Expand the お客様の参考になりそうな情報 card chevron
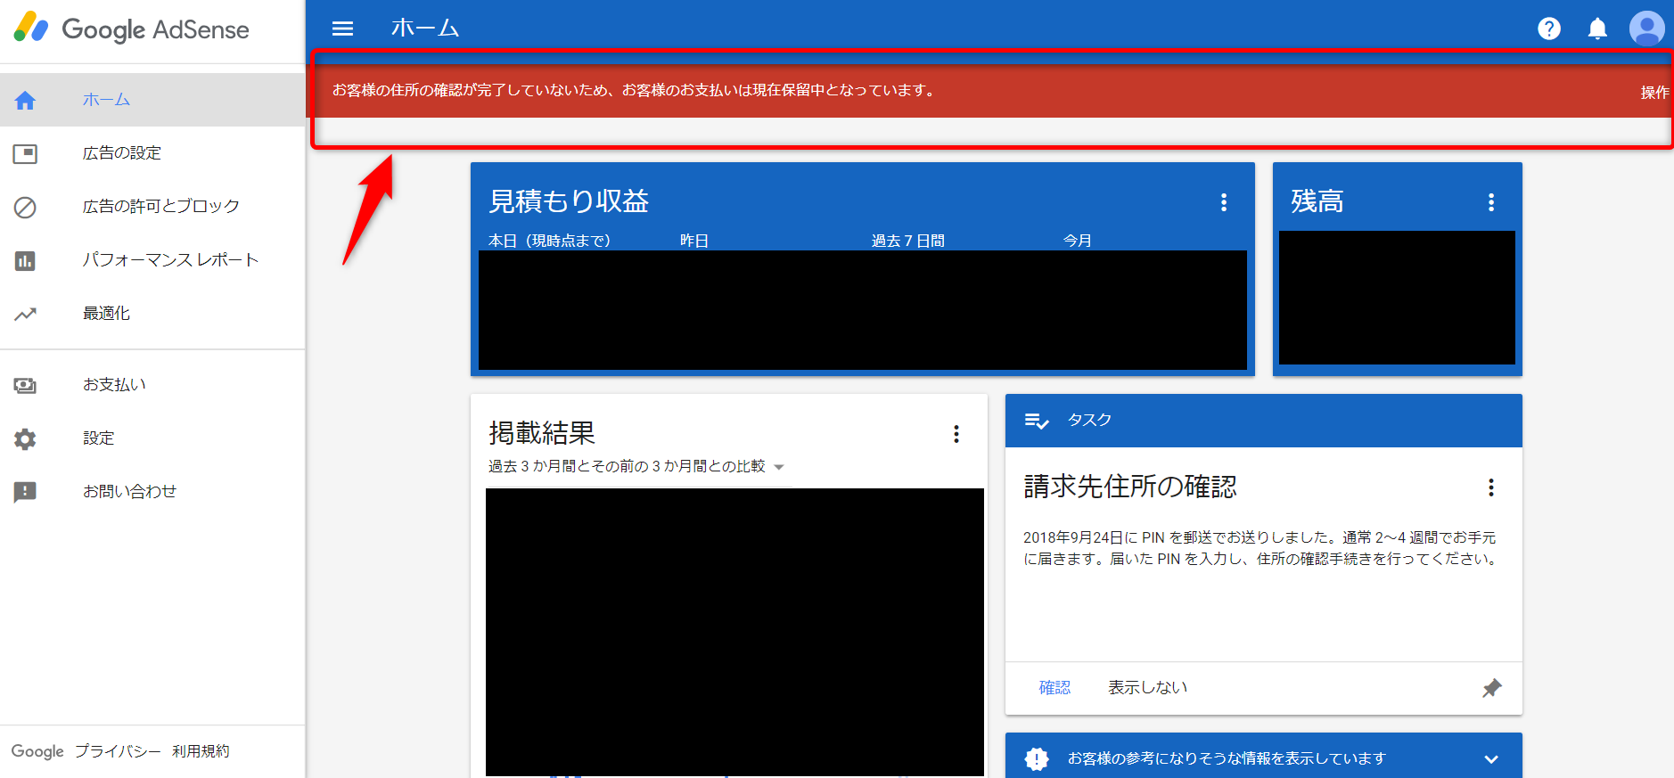This screenshot has width=1674, height=778. tap(1491, 759)
